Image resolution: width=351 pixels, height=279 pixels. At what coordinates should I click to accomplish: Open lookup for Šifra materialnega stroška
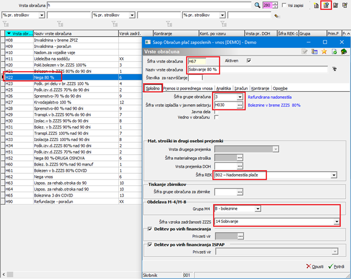(x=240, y=158)
